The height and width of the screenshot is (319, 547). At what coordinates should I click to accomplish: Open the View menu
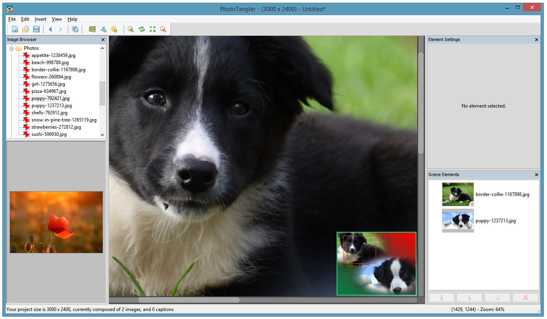tap(57, 19)
